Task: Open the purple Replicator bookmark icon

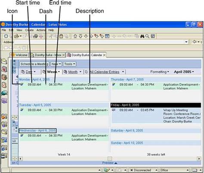Action: pyautogui.click(x=4, y=100)
